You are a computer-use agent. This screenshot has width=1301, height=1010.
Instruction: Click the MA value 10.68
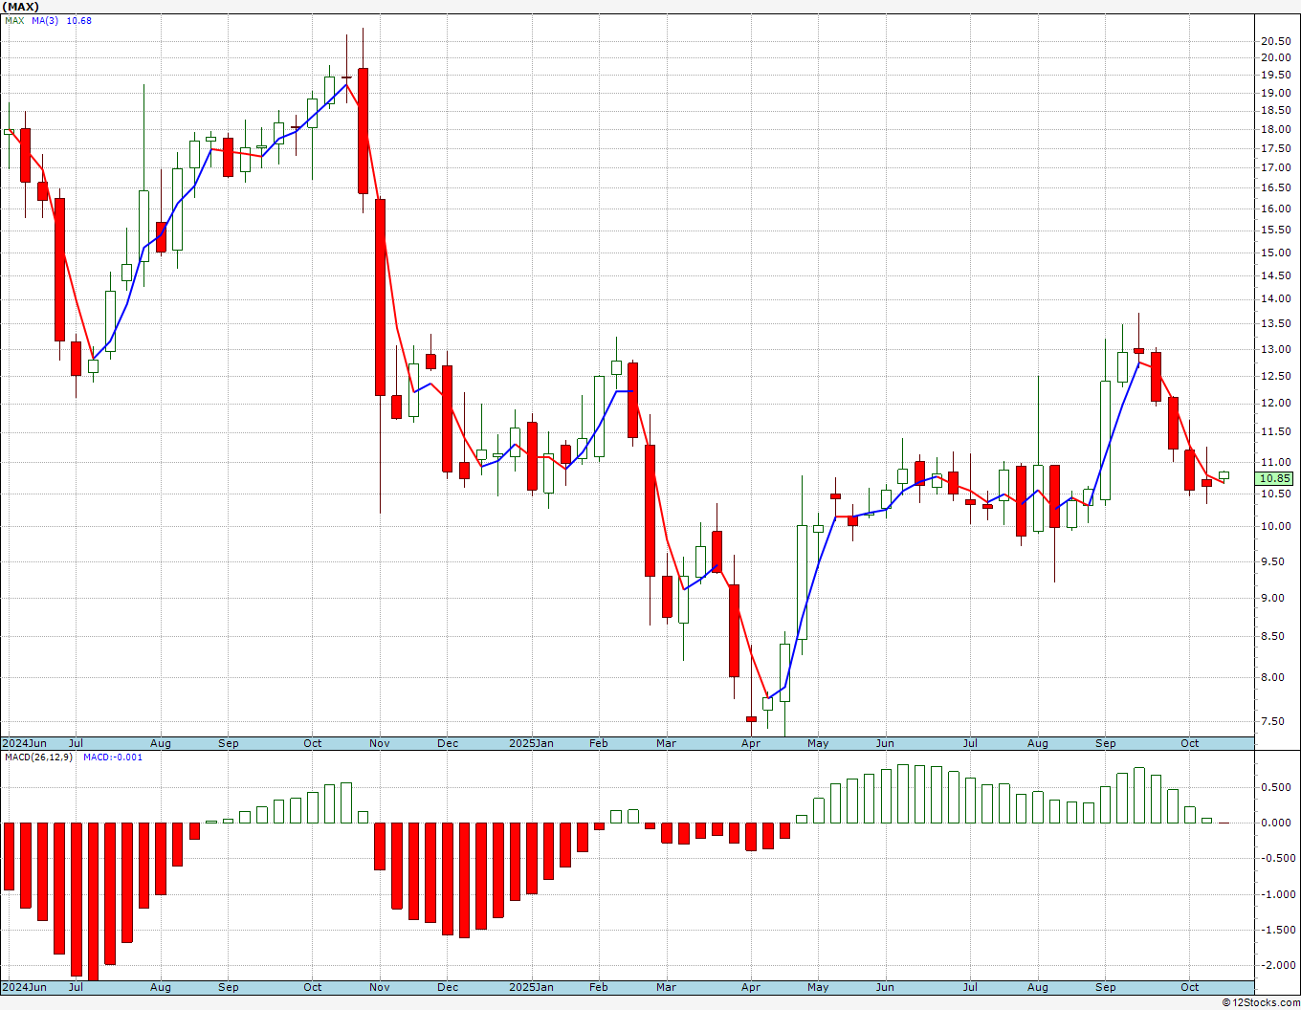click(x=79, y=20)
